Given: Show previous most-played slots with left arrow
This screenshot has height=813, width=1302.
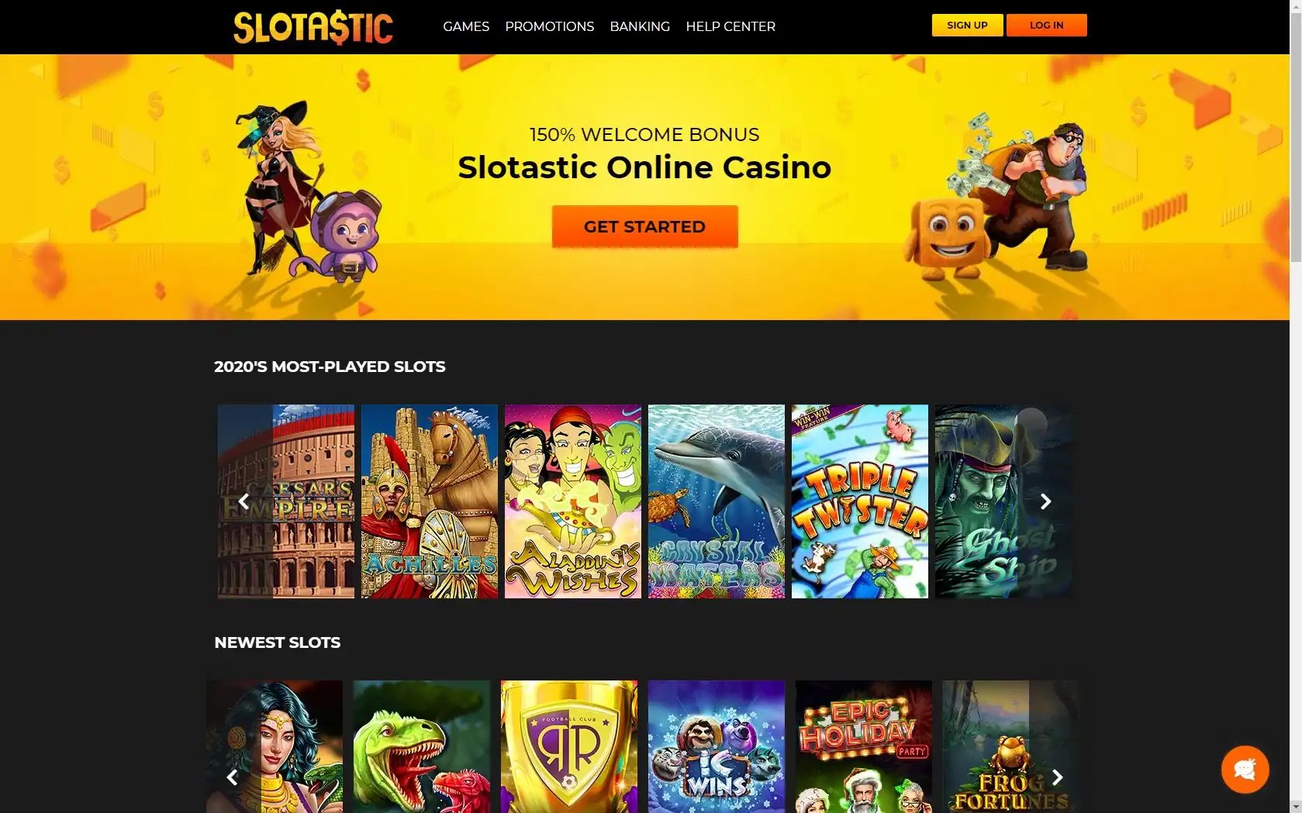Looking at the screenshot, I should [243, 501].
